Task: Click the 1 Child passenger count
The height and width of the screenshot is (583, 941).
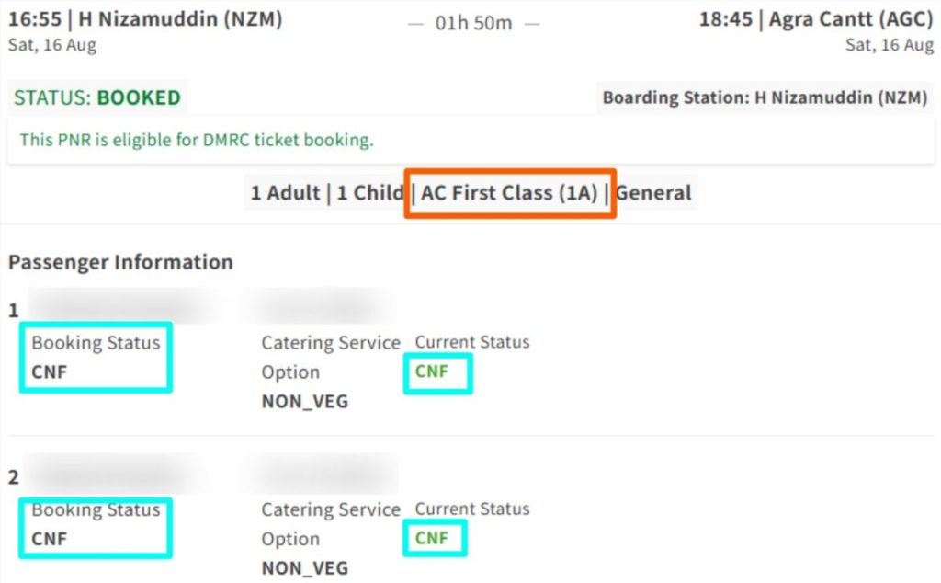Action: 369,193
